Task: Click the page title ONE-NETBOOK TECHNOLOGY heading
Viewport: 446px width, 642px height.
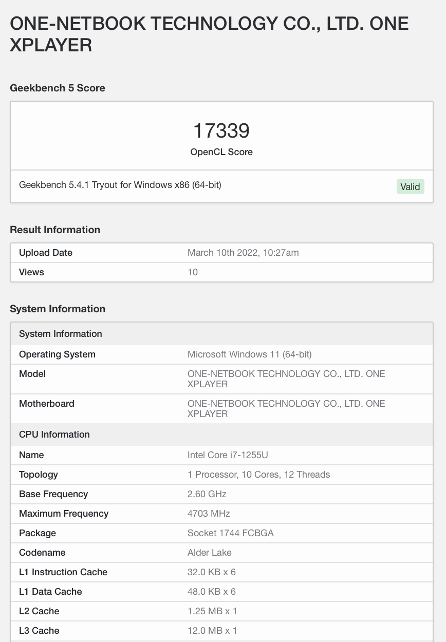Action: (x=209, y=34)
